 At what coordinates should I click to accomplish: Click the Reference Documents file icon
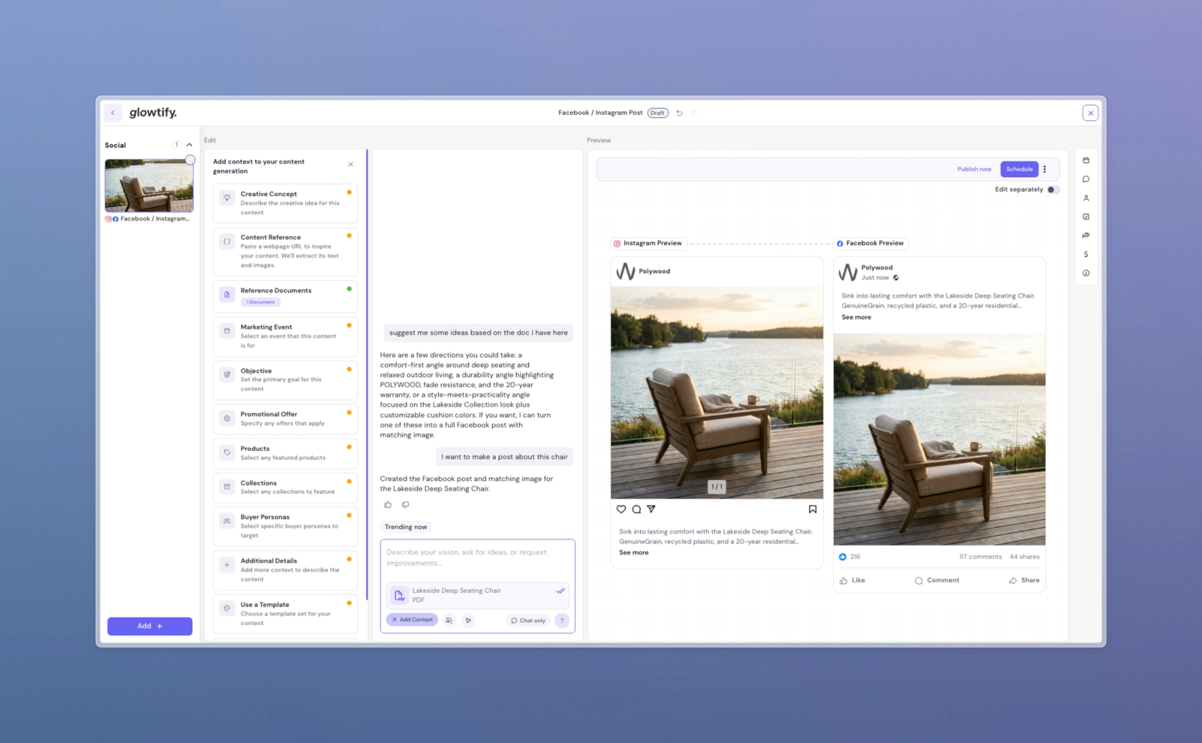tap(227, 294)
